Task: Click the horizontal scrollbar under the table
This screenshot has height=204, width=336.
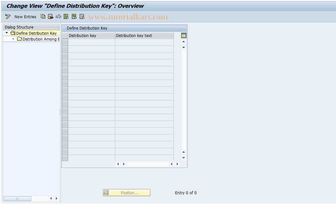Action: click(x=148, y=164)
